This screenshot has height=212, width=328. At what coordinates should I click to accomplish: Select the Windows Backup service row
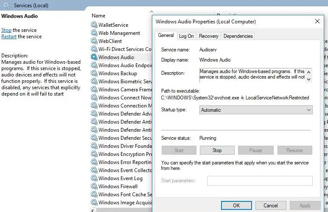(x=121, y=73)
